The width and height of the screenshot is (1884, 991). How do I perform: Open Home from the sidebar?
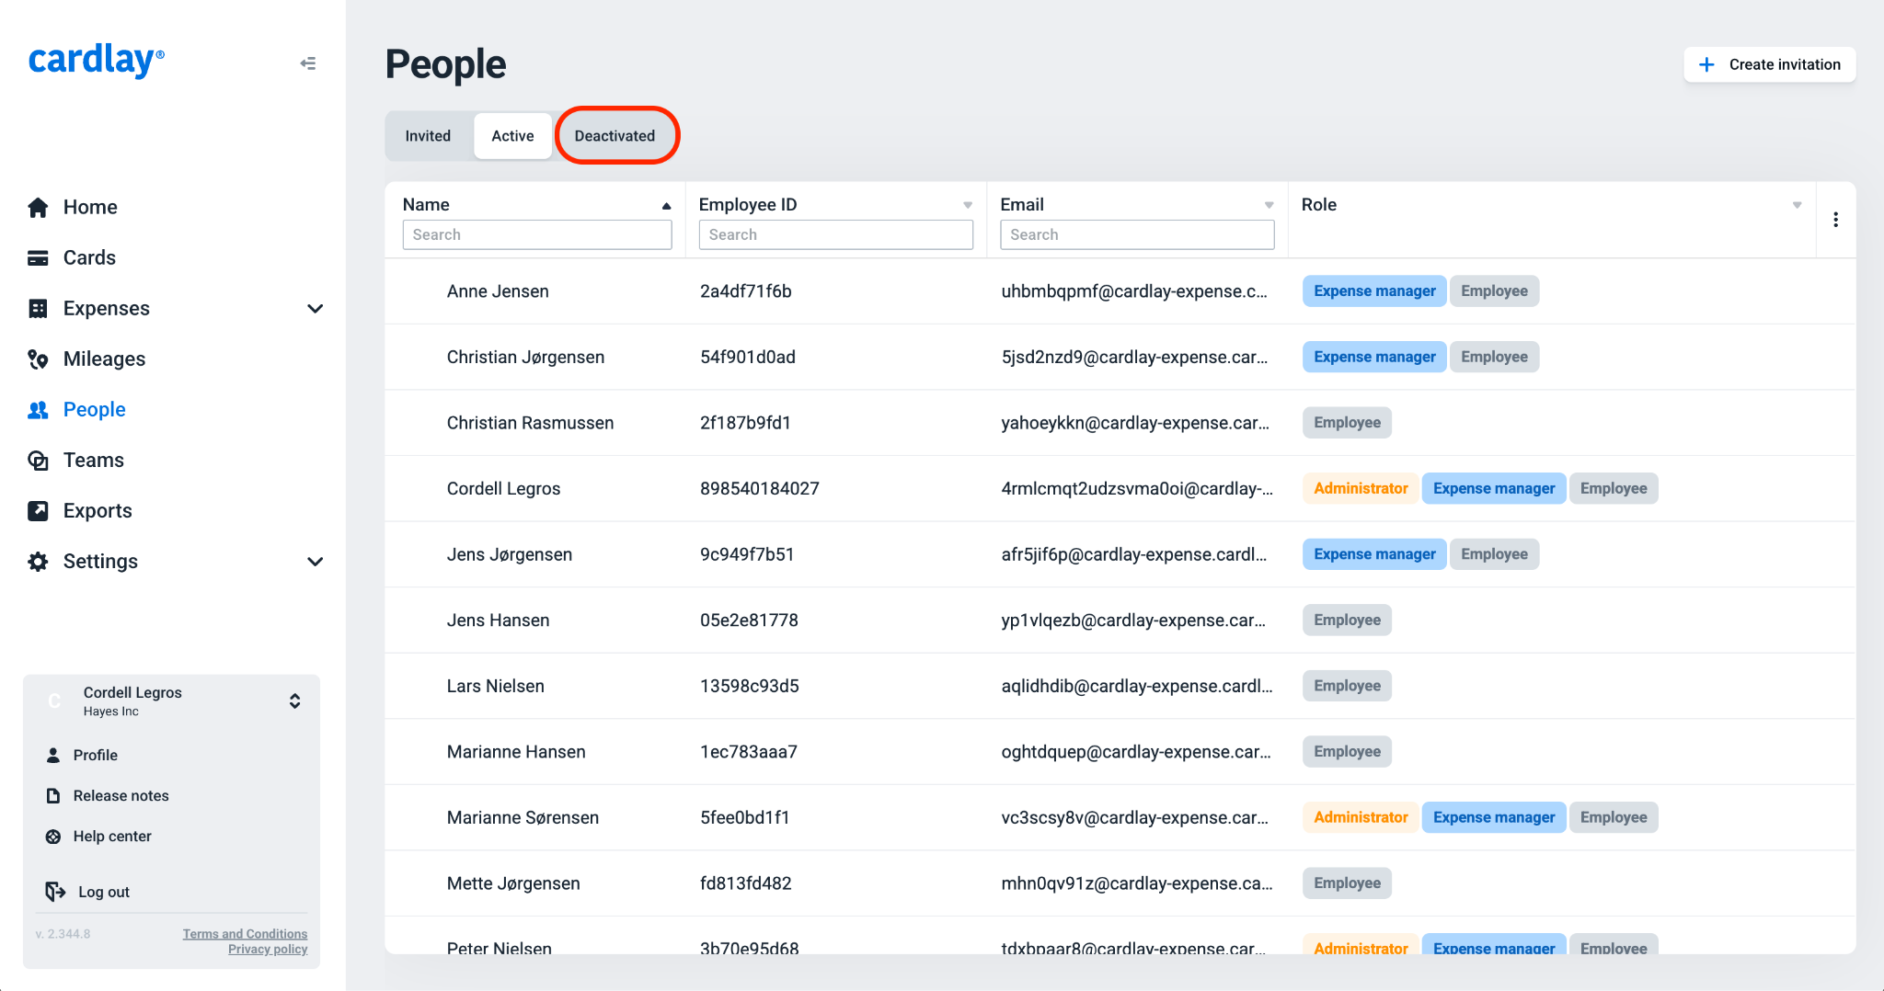click(x=90, y=207)
